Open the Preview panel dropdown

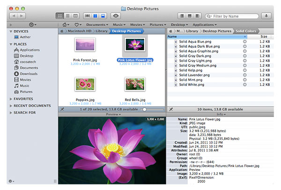point(113,114)
